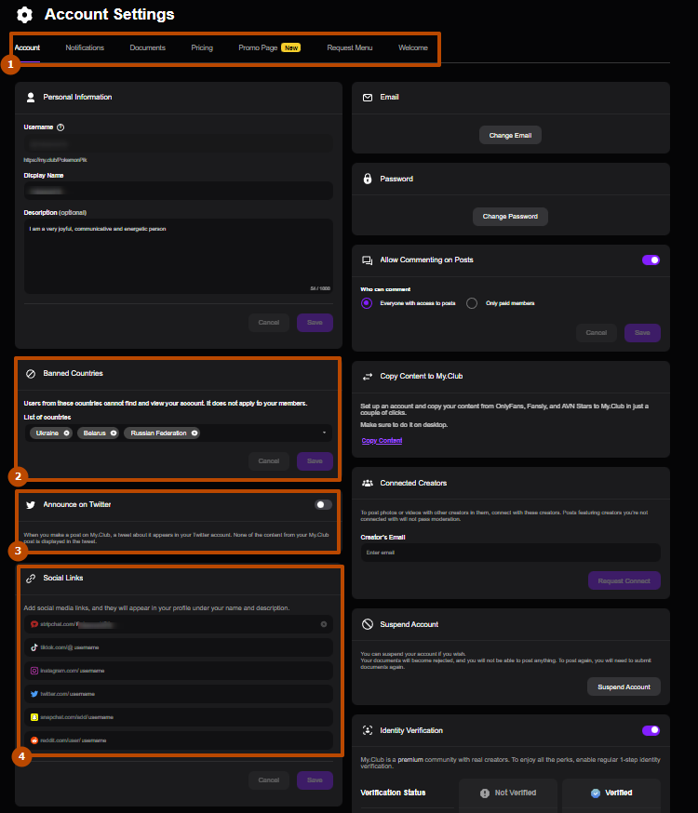Viewport: 698px width, 813px height.
Task: Click the Suspend Account button
Action: [x=624, y=686]
